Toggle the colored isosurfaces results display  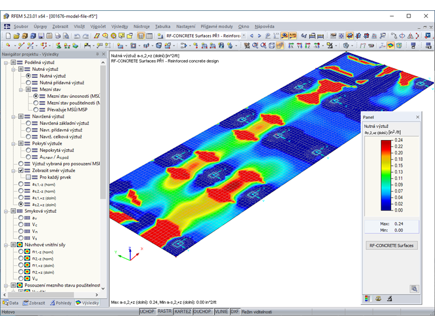[x=390, y=45]
